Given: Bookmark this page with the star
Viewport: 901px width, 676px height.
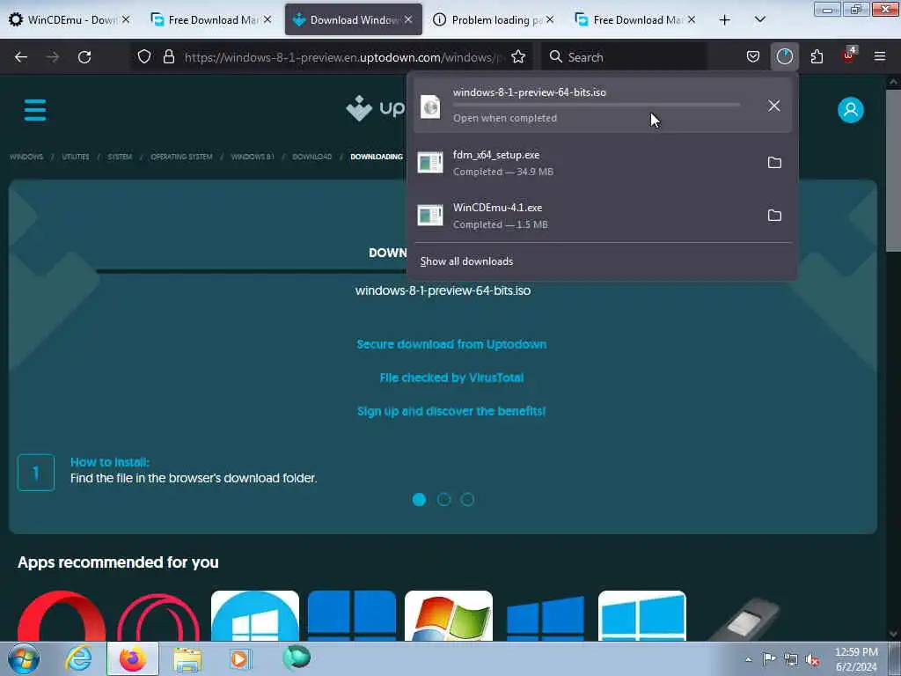Looking at the screenshot, I should 518,57.
